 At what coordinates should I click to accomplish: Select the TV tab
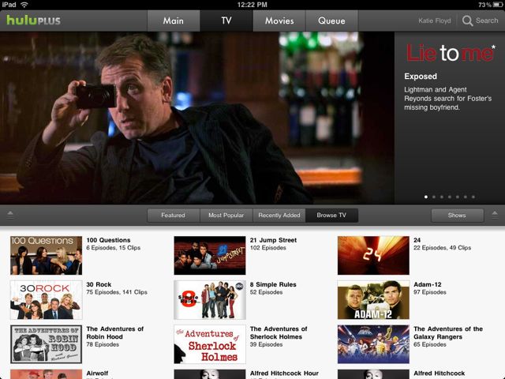click(226, 21)
